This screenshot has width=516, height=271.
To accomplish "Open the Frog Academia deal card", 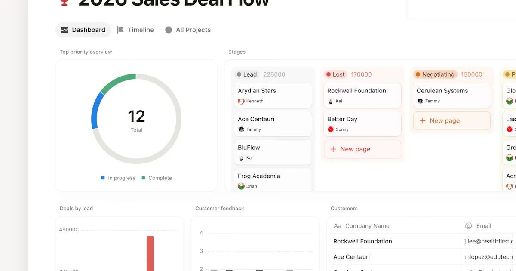I will (x=273, y=180).
